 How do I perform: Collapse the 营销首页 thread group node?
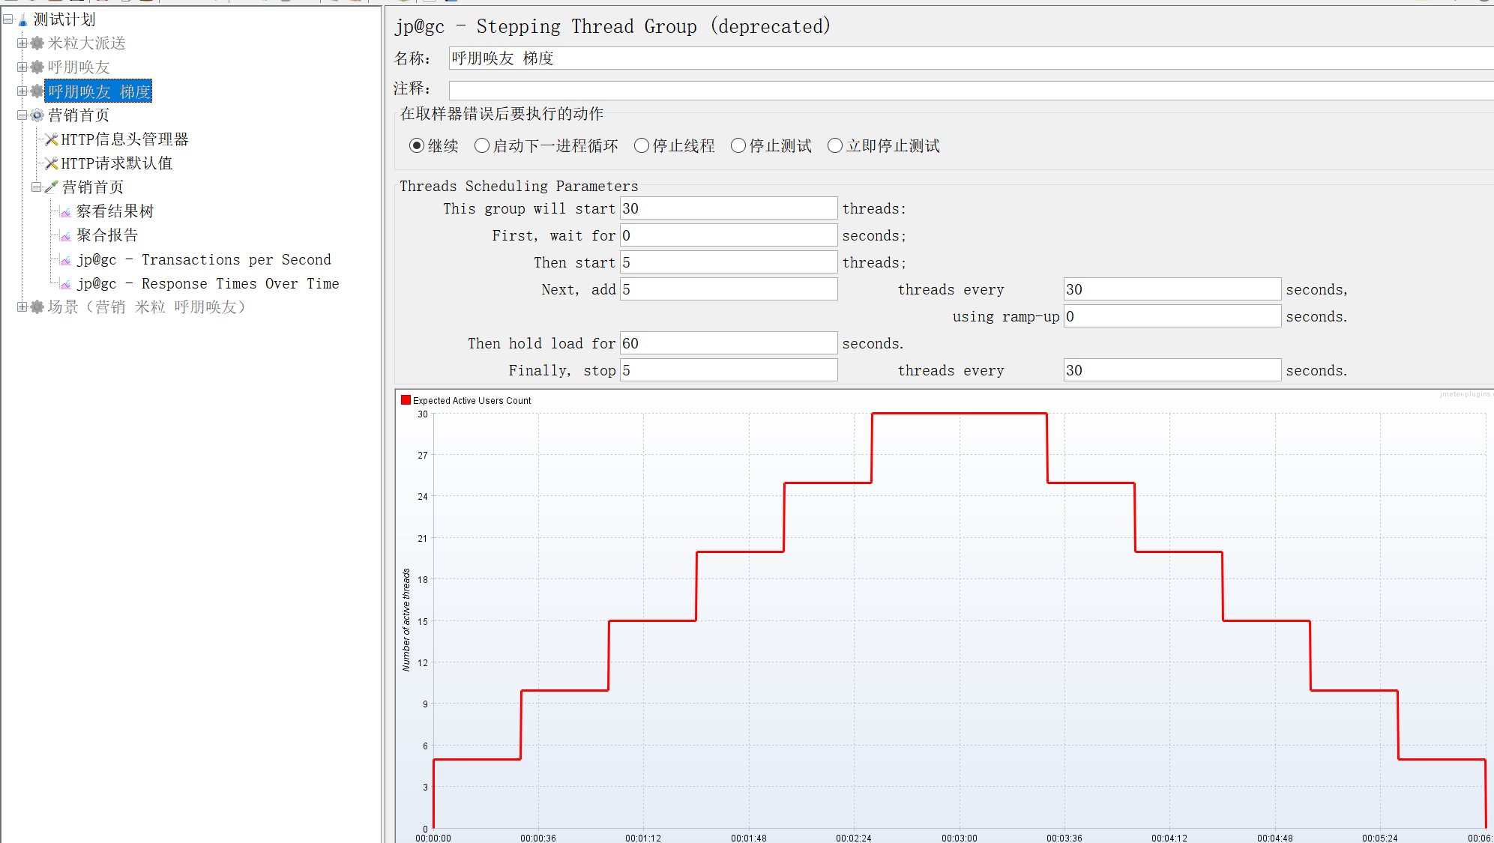point(22,115)
